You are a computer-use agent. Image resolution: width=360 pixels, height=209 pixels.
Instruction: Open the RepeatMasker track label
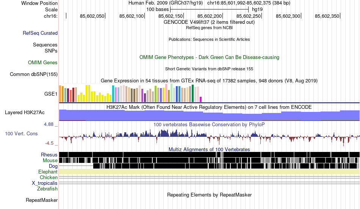42,200
